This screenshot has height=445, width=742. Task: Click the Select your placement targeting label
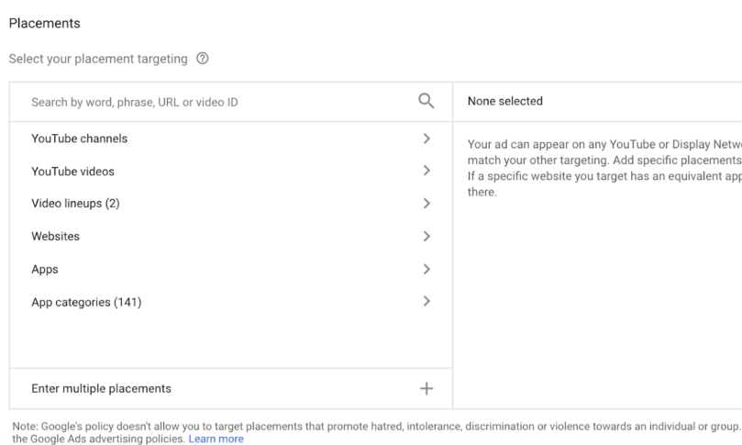[98, 59]
